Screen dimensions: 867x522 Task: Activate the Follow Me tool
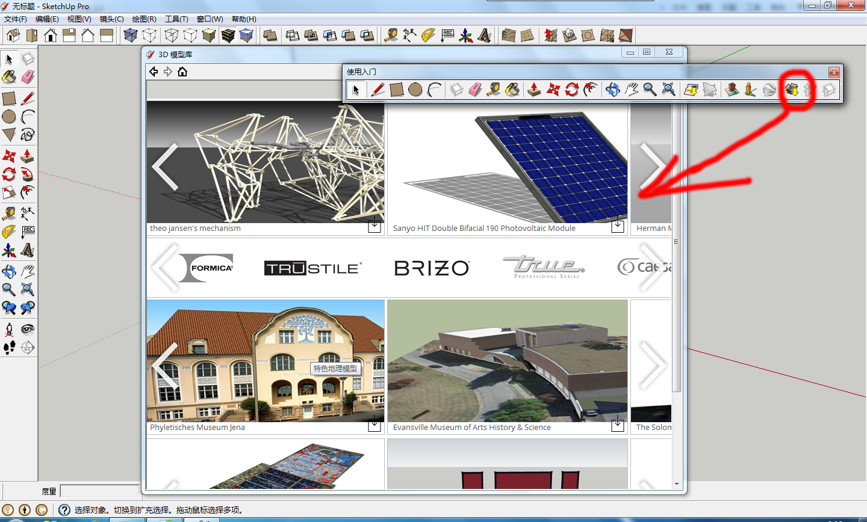point(28,174)
